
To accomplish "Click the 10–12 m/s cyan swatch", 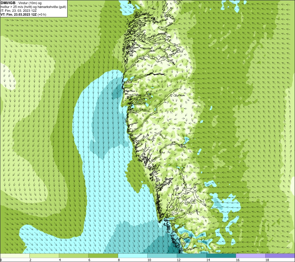I will pyautogui.click(x=162, y=256).
